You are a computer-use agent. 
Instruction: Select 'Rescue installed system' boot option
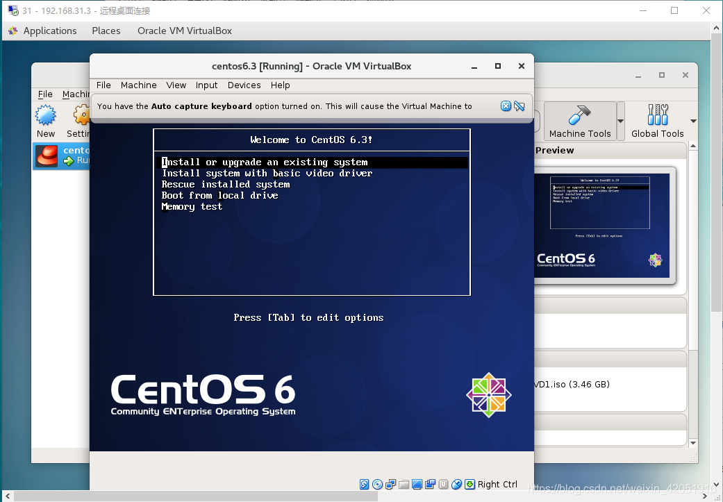pos(226,185)
